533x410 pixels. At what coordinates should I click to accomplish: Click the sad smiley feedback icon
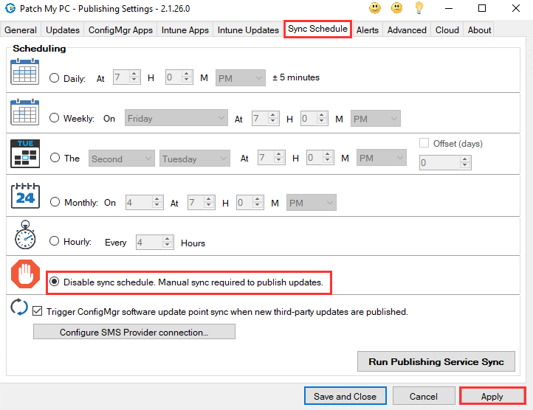pos(396,8)
